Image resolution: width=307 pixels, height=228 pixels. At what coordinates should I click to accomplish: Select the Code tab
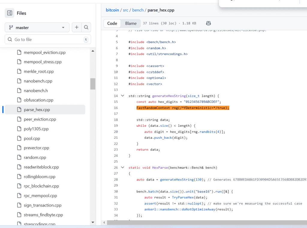click(112, 23)
